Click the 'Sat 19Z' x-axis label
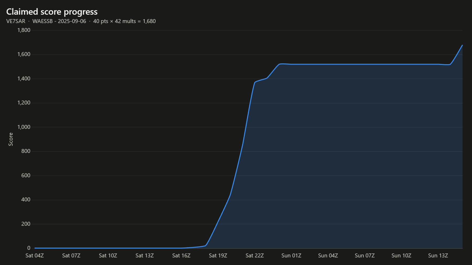This screenshot has width=472, height=265. tap(218, 256)
